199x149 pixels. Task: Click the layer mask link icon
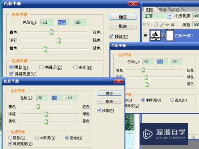pyautogui.click(x=164, y=35)
